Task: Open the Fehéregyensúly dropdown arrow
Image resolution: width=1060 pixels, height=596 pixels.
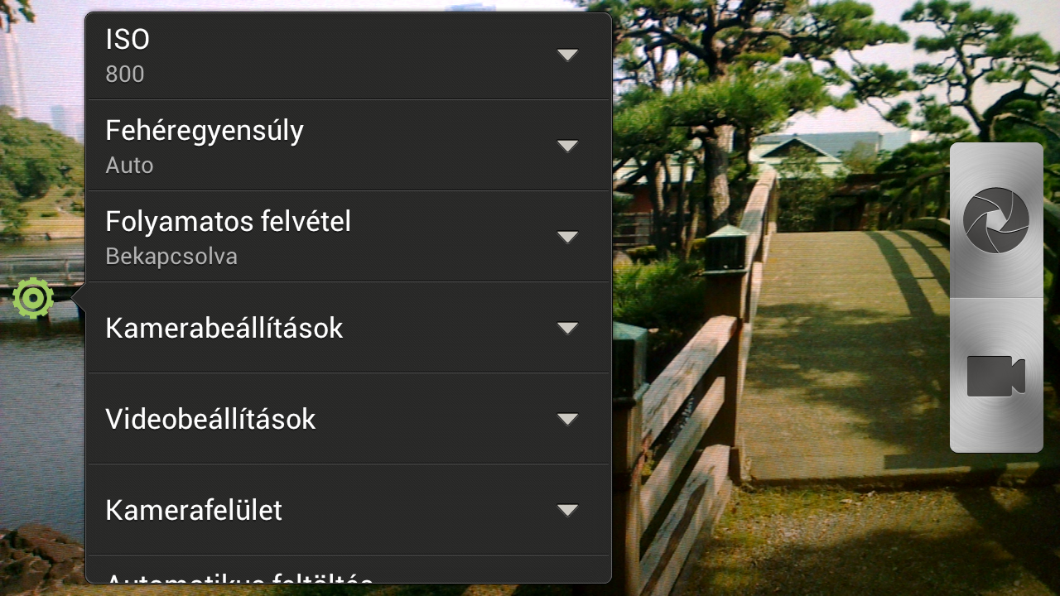Action: (567, 146)
